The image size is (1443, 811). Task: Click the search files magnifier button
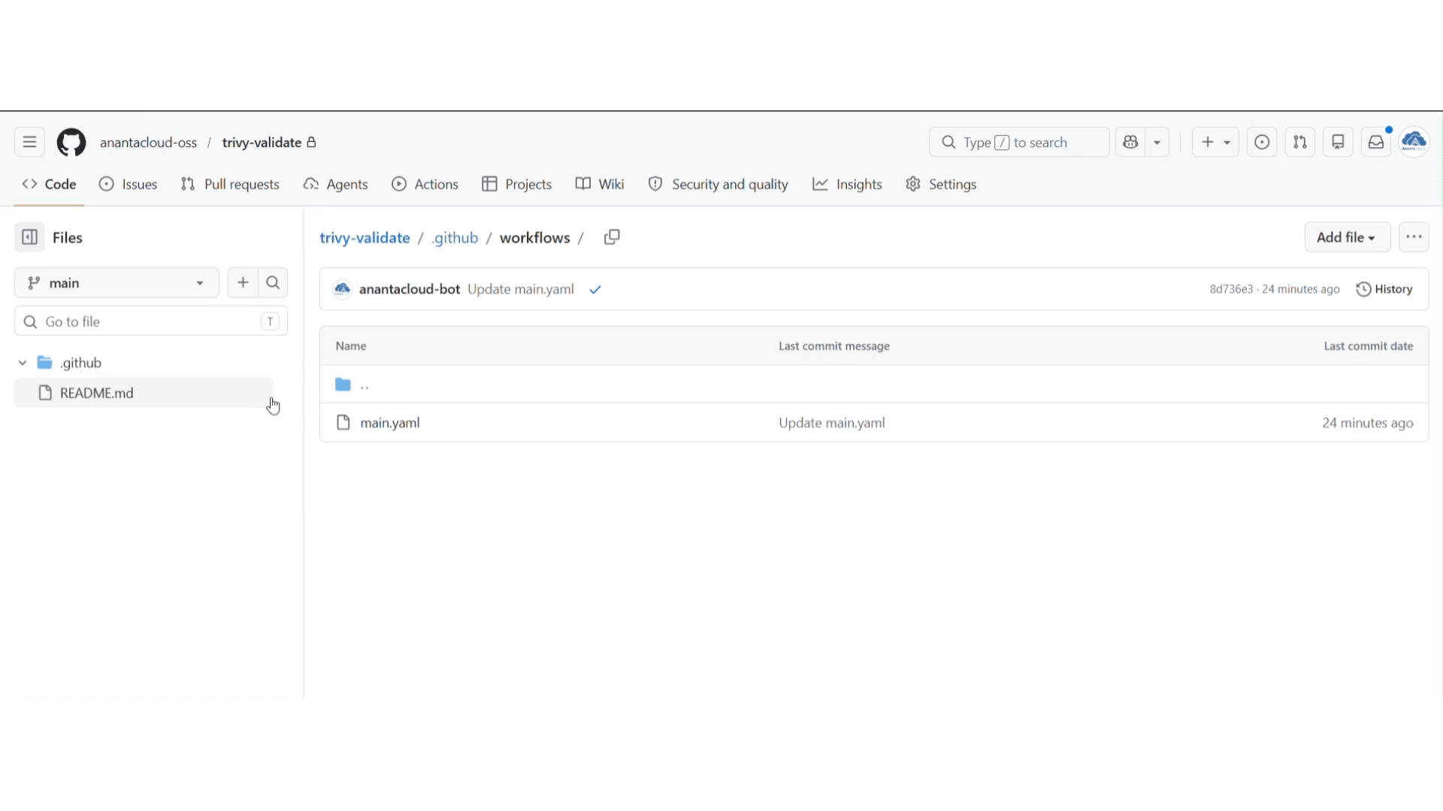[273, 283]
